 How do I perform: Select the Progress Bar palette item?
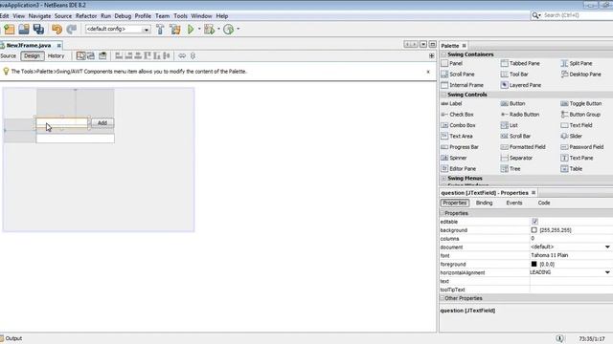click(x=460, y=147)
